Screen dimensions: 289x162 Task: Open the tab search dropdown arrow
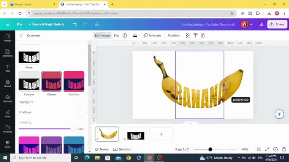click(x=4, y=4)
